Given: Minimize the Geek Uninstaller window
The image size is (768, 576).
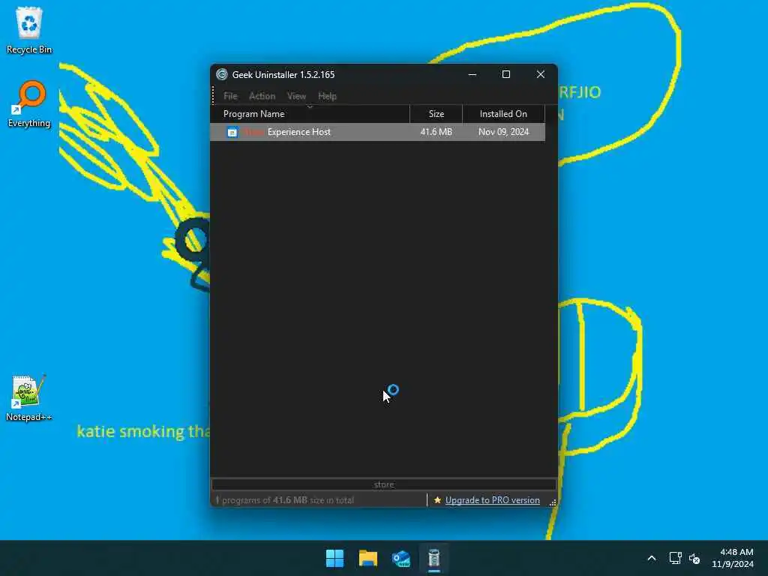Looking at the screenshot, I should pyautogui.click(x=472, y=74).
